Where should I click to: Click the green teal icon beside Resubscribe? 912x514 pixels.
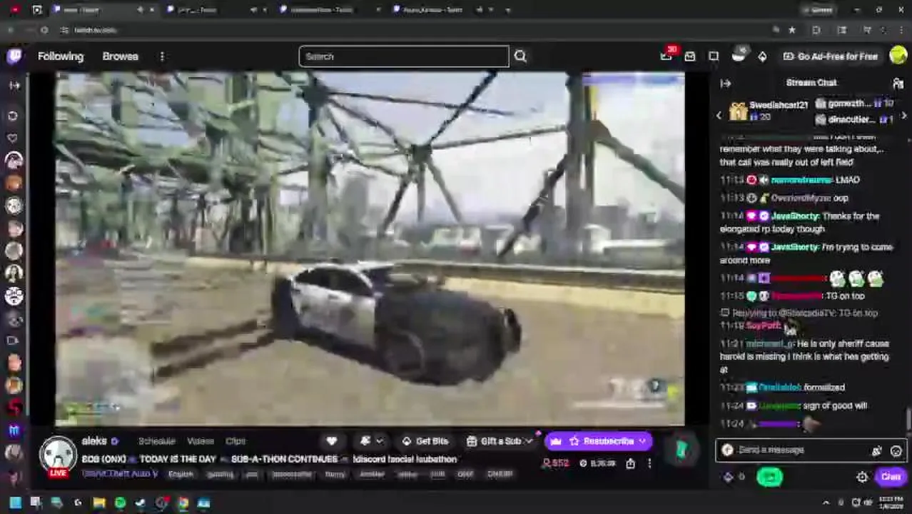682,450
